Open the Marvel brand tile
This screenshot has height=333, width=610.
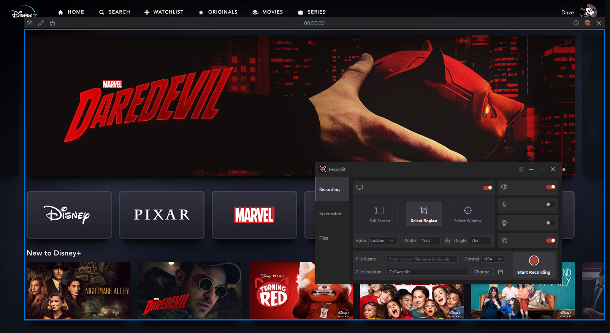pos(254,215)
